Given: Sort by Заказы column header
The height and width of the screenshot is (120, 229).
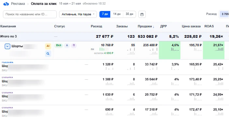Looking at the screenshot, I should (122, 26).
